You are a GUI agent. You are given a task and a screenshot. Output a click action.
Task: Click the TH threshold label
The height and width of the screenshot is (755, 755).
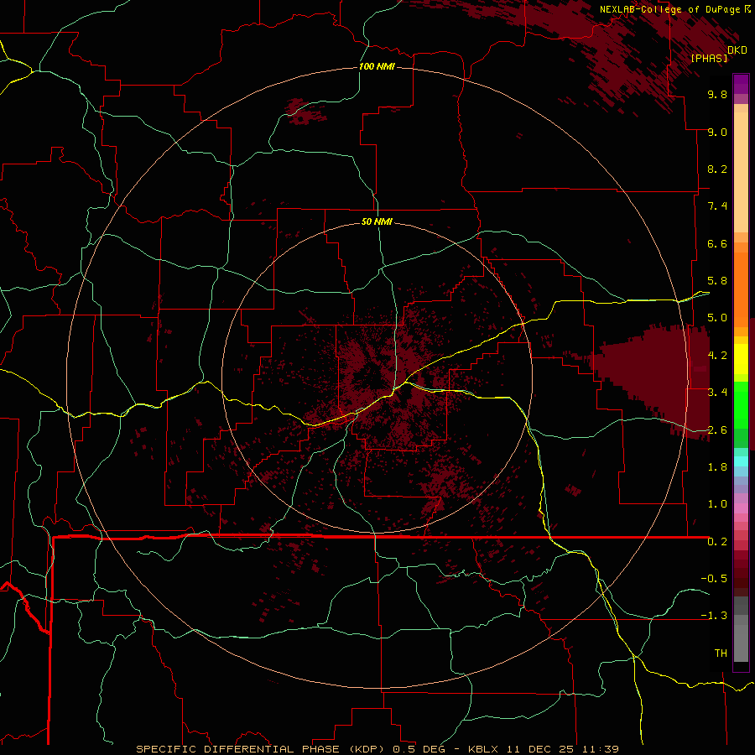(x=721, y=653)
